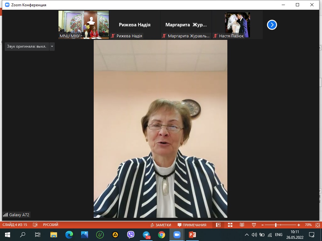Click the 70% zoom level

click(308, 225)
